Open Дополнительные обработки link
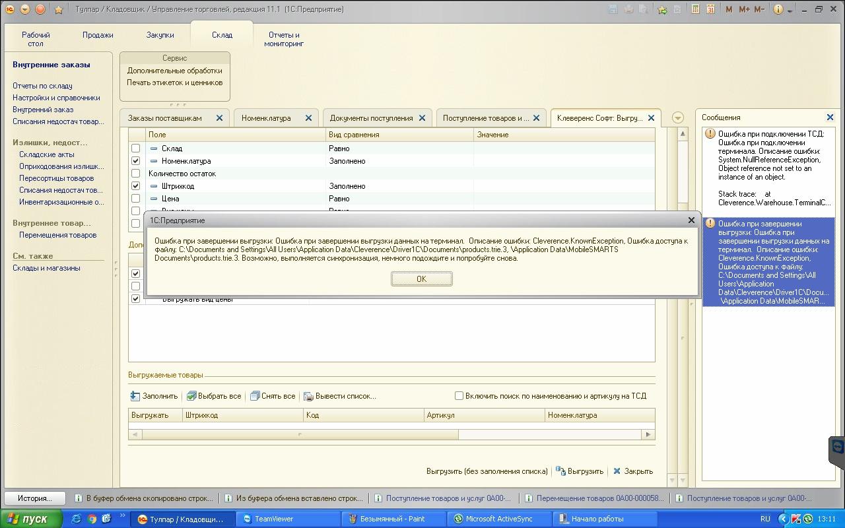The width and height of the screenshot is (845, 528). (x=175, y=71)
